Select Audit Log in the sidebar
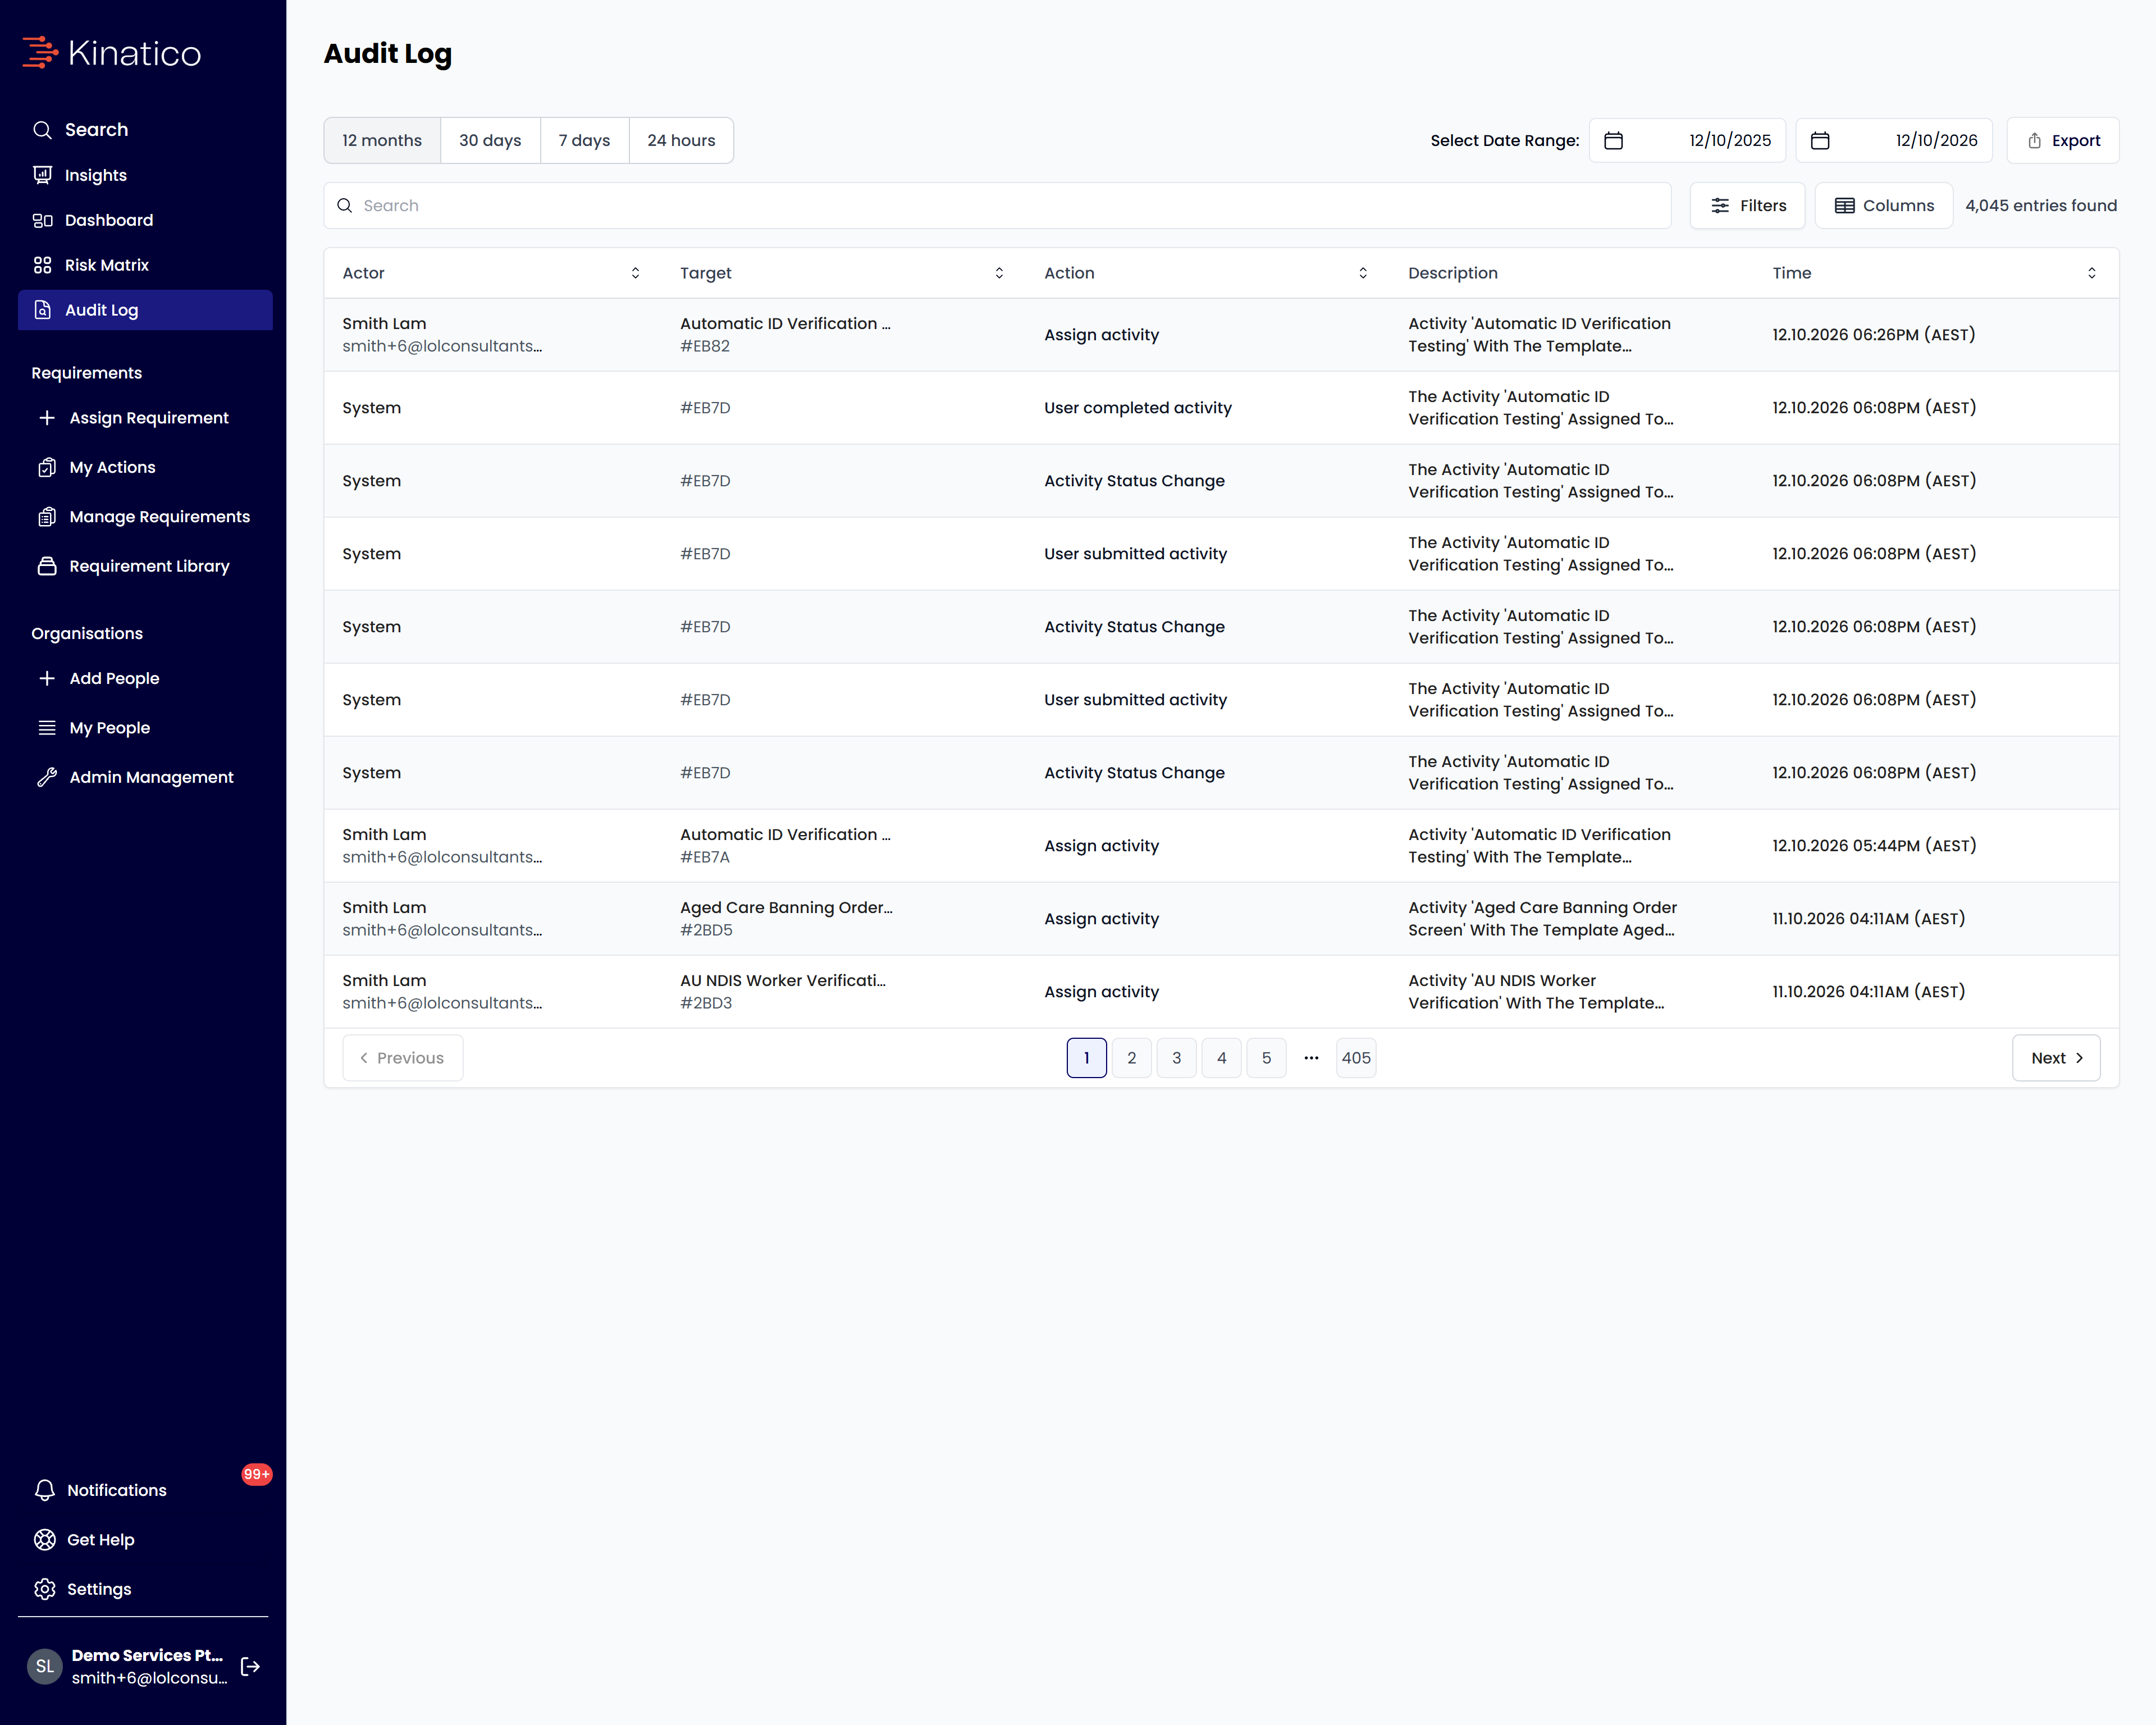Screen dimensions: 2156x1725 145,310
